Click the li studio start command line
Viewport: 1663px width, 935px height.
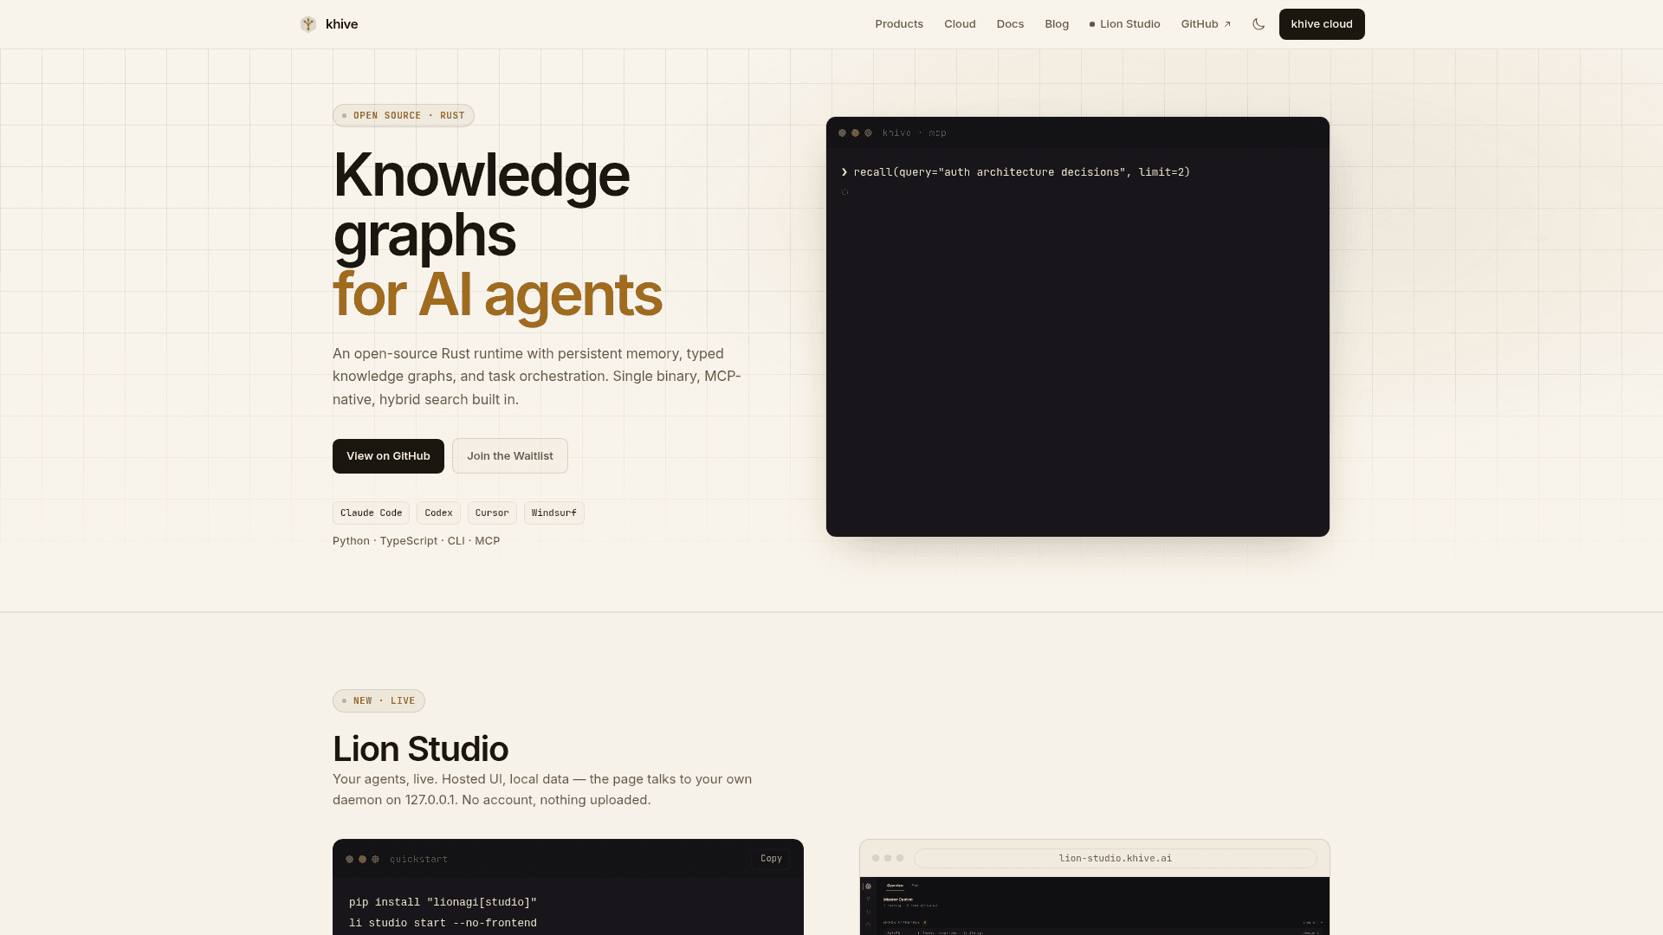coord(443,923)
